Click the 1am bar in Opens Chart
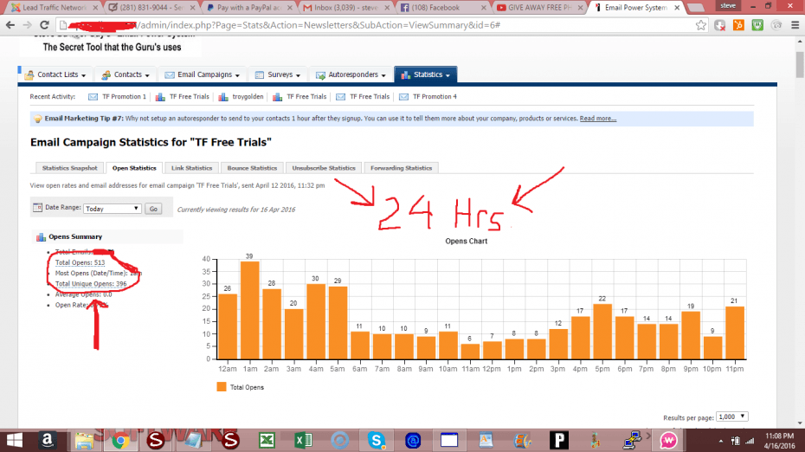805x452 pixels. [x=249, y=310]
